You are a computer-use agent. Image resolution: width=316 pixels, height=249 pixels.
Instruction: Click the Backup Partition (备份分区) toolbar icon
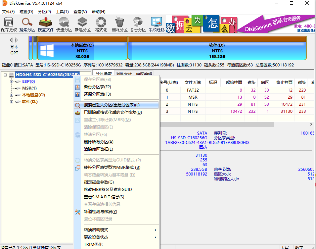tap(138, 24)
